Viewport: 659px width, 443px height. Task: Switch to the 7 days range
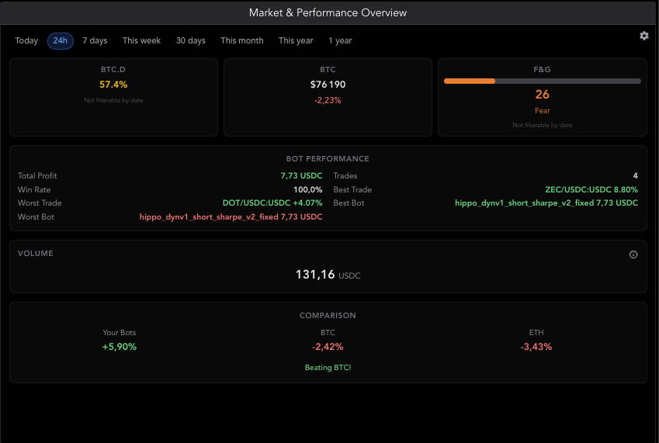(95, 40)
